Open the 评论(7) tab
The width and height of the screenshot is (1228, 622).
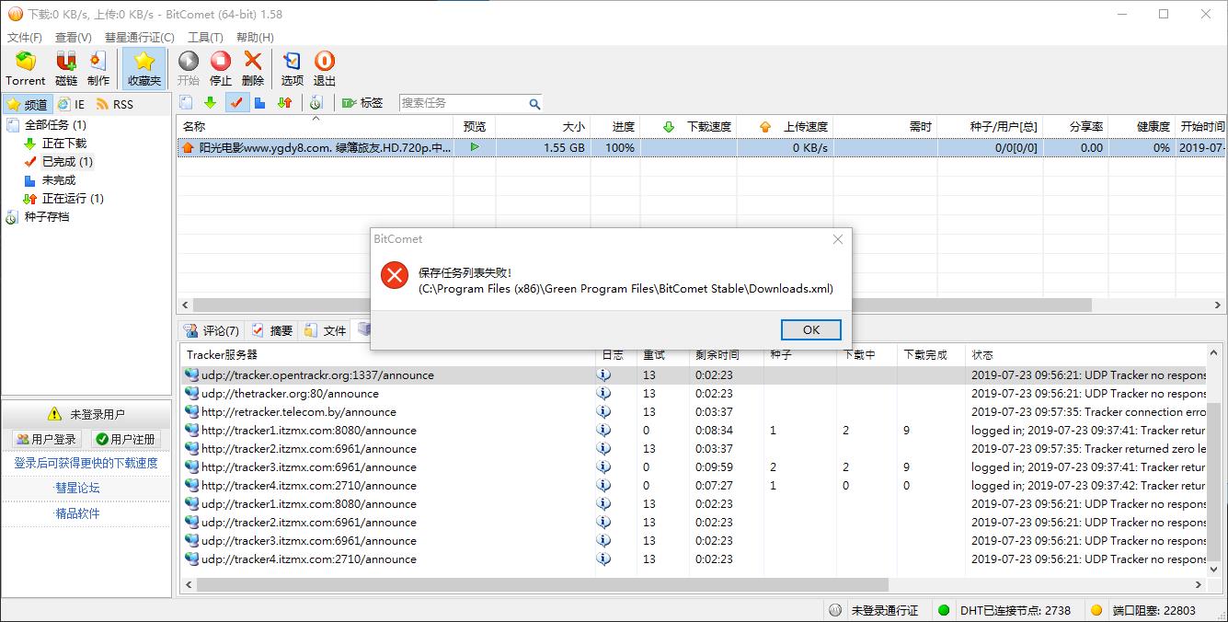[212, 330]
